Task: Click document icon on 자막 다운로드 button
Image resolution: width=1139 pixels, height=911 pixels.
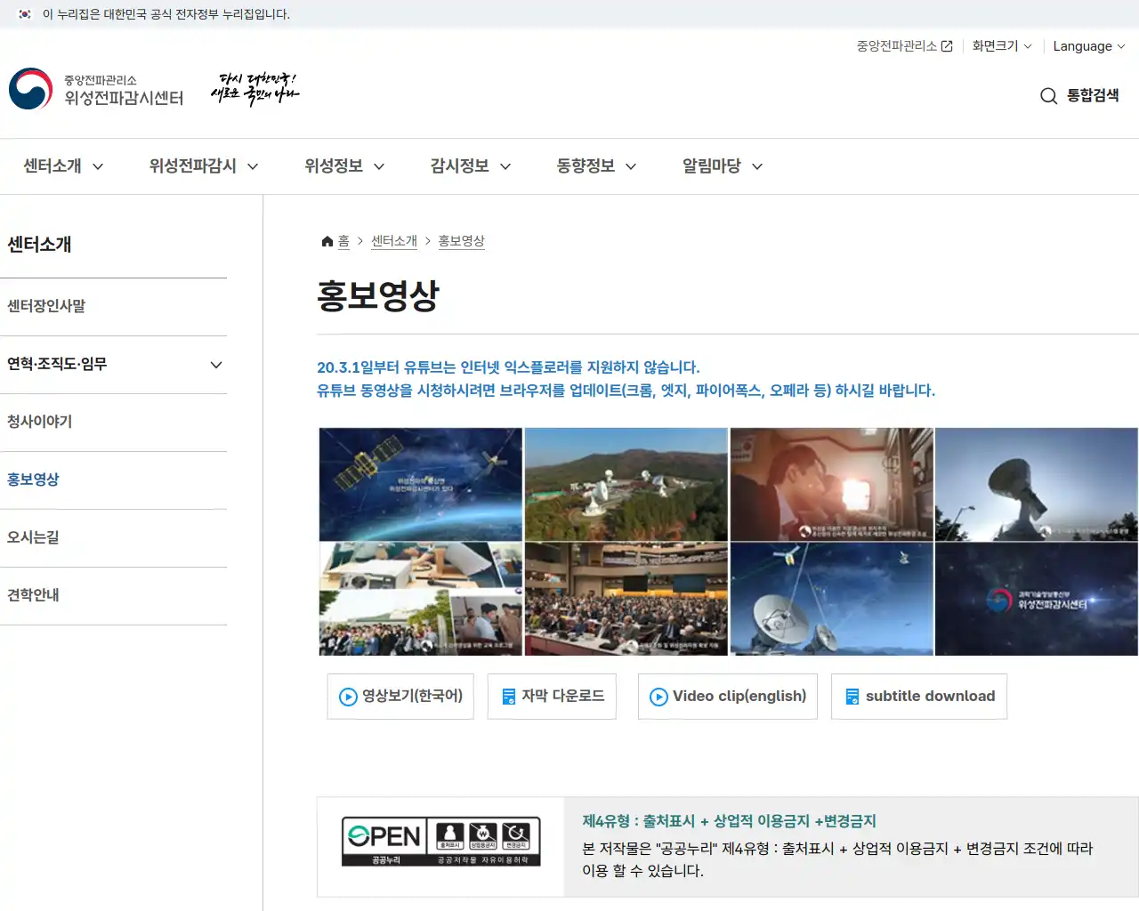Action: pos(509,697)
